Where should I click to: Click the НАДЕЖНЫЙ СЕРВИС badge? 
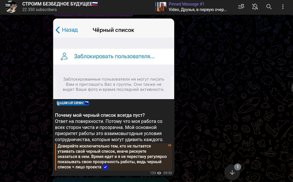tap(73, 103)
